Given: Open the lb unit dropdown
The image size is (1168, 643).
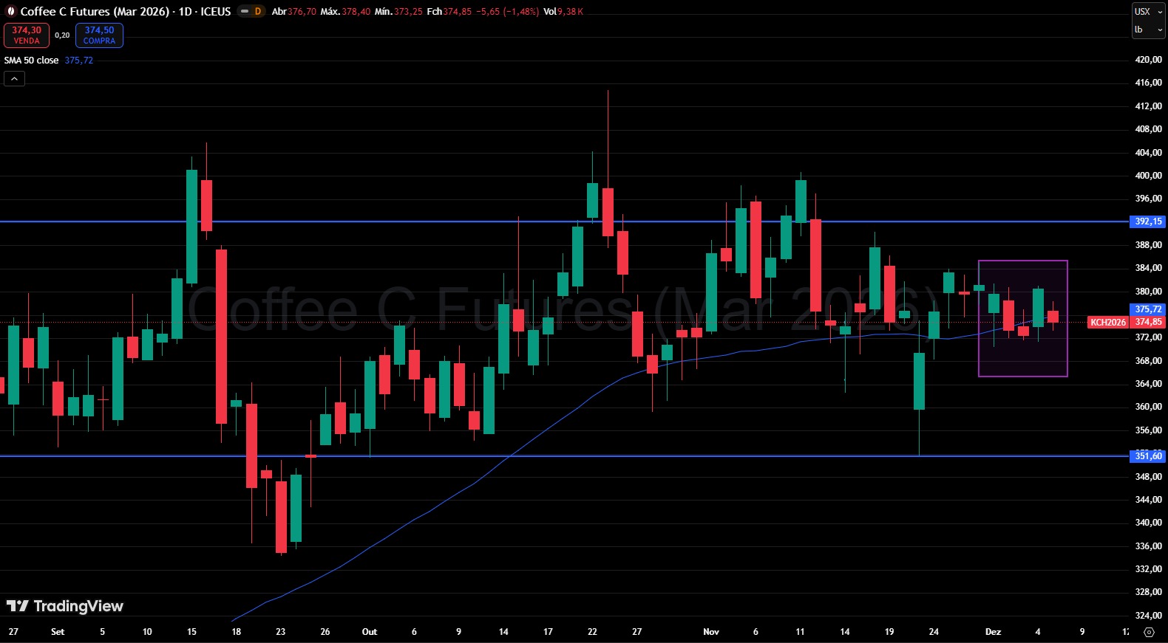Looking at the screenshot, I should click(1148, 30).
